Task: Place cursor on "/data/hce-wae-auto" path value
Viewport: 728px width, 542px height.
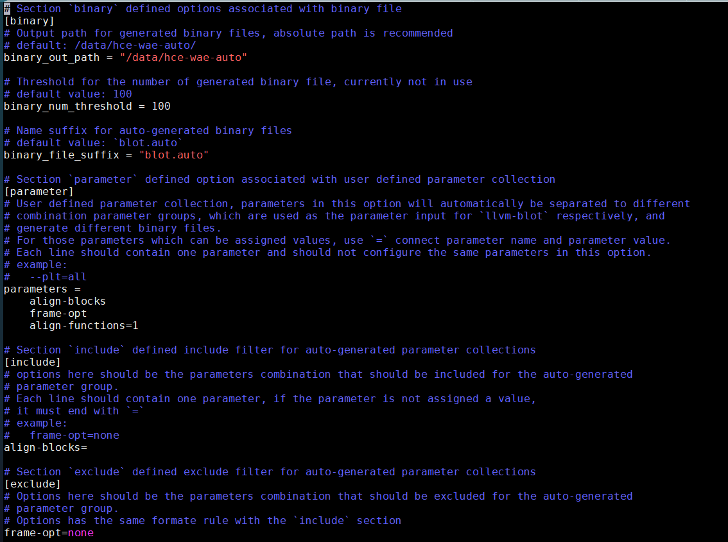Action: point(184,58)
